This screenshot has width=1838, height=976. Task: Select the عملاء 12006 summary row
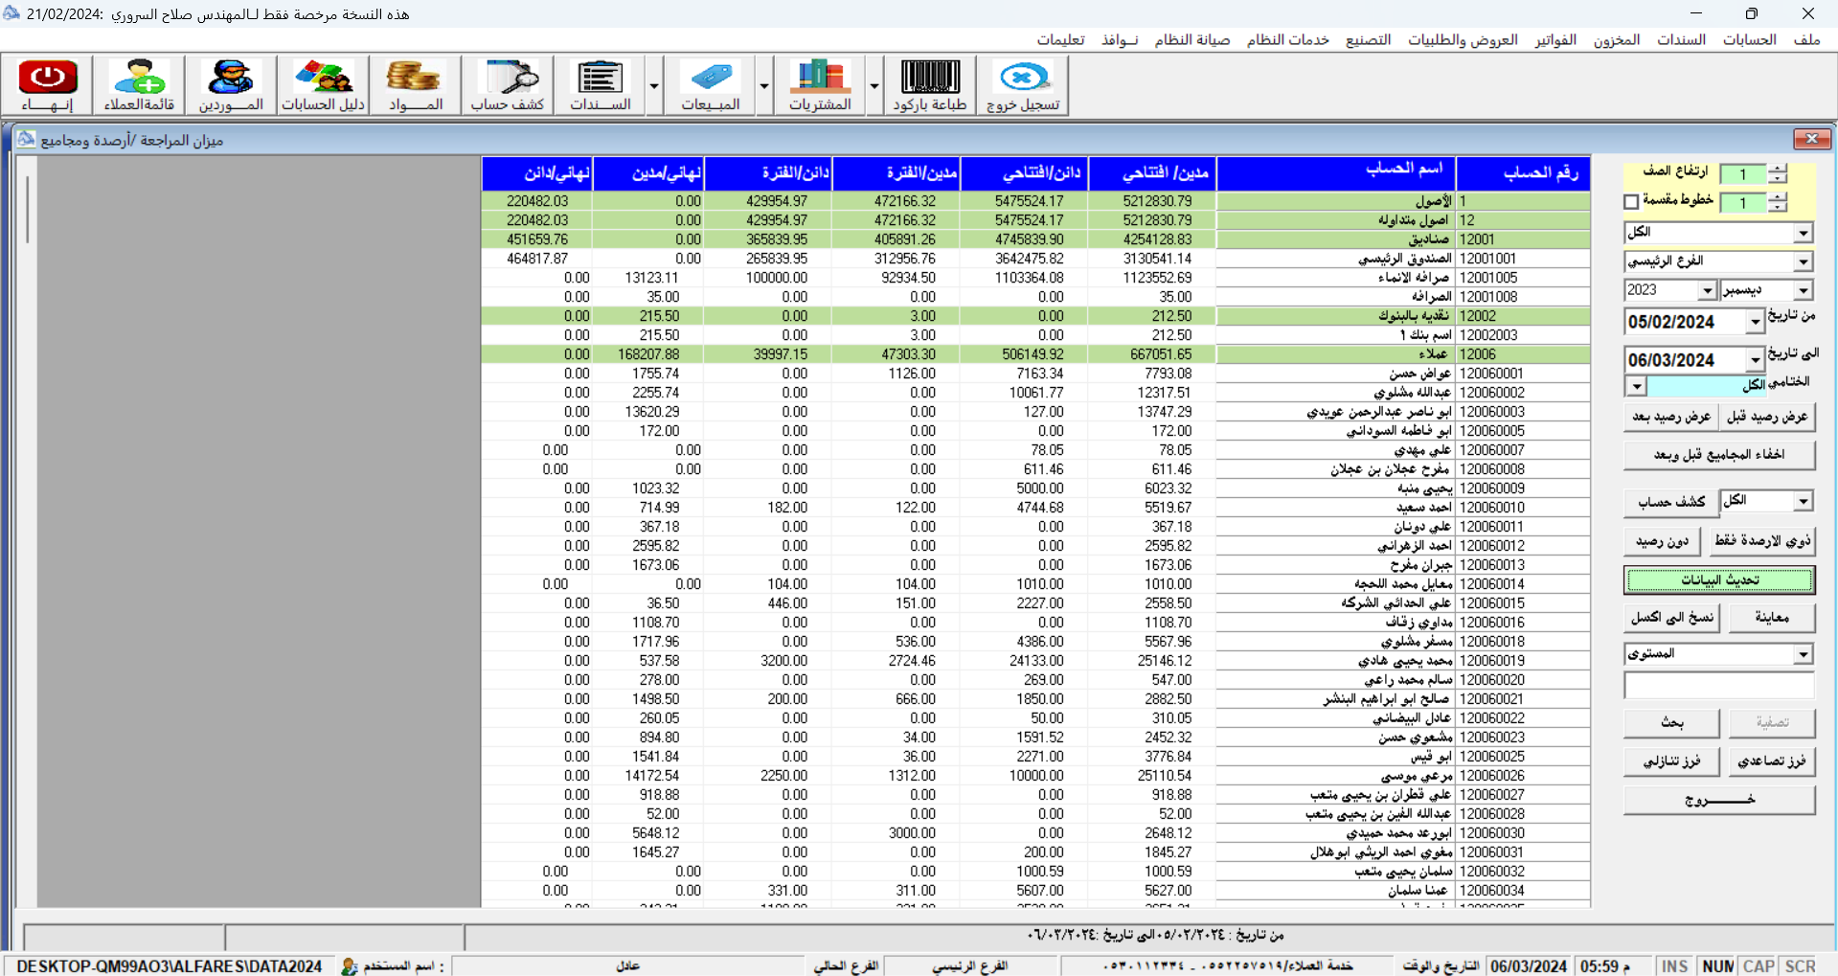[x=1035, y=354]
